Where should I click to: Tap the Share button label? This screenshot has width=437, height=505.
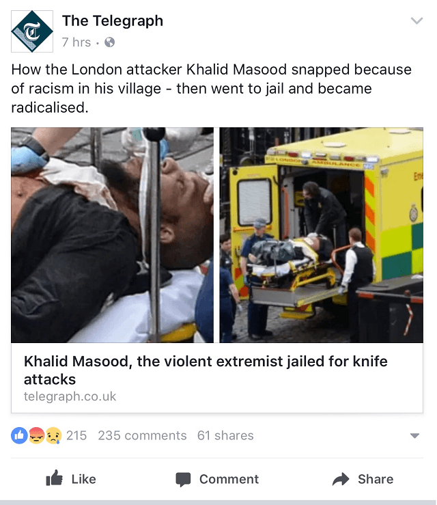coord(376,479)
